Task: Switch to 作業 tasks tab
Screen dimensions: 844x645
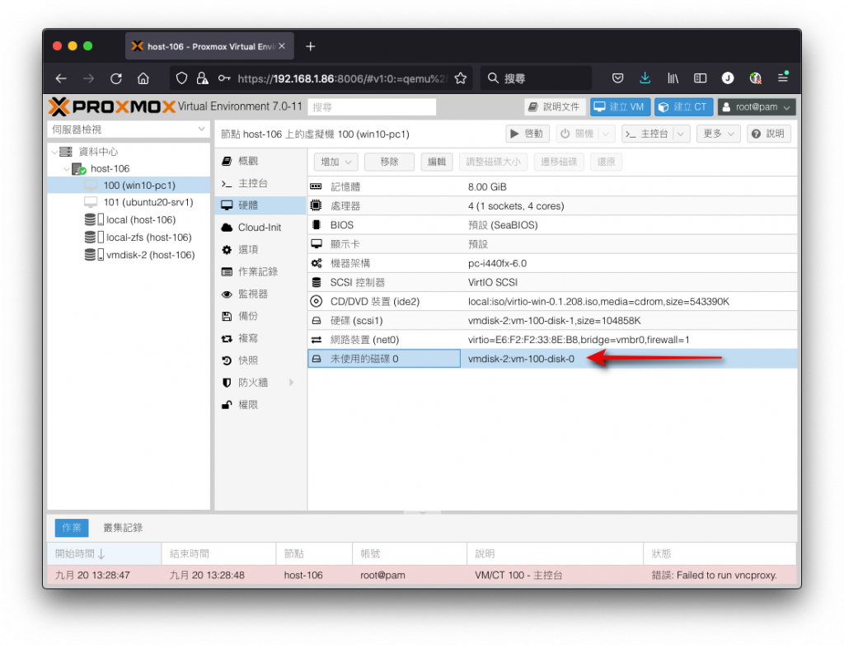Action: coord(72,528)
